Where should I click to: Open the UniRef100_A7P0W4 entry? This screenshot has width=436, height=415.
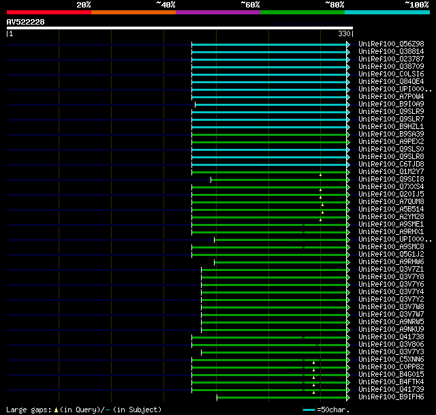390,96
